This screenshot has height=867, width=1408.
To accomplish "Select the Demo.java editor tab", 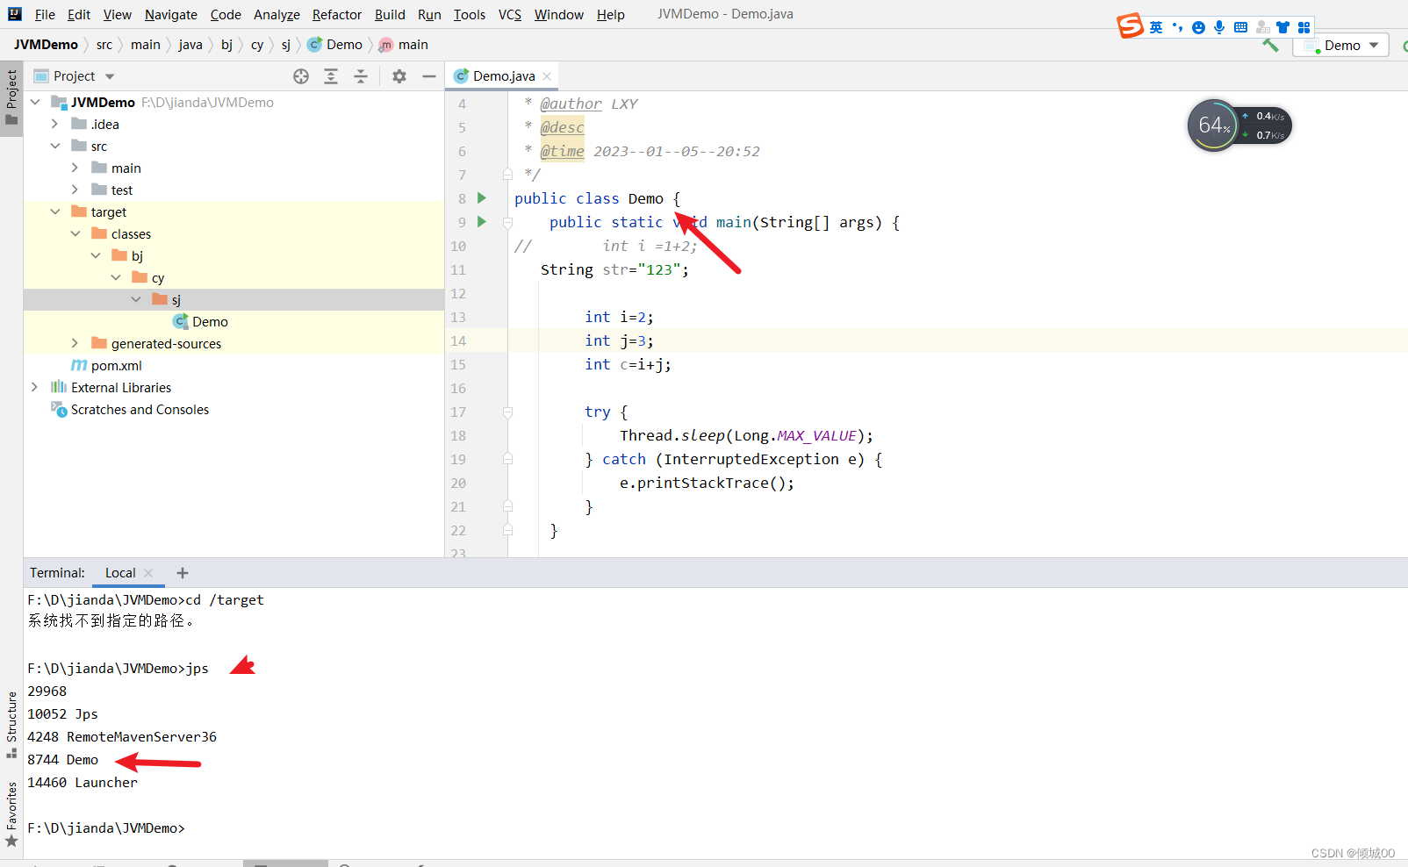I will click(503, 76).
